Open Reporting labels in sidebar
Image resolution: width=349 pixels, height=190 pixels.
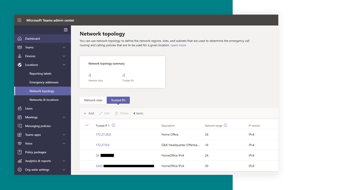click(40, 74)
